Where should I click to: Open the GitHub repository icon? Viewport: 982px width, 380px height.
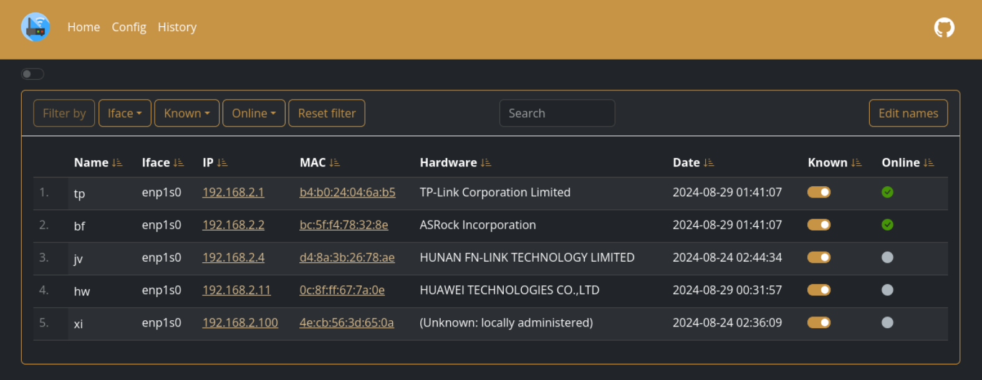(x=944, y=27)
